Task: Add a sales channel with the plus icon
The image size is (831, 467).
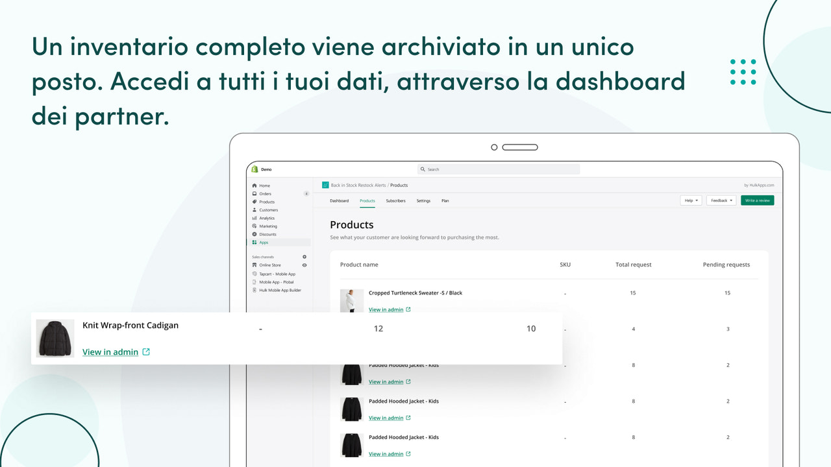Action: (x=304, y=257)
